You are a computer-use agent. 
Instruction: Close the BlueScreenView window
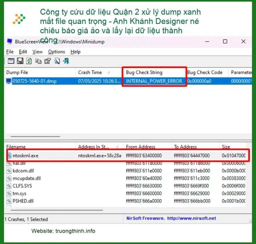243,42
